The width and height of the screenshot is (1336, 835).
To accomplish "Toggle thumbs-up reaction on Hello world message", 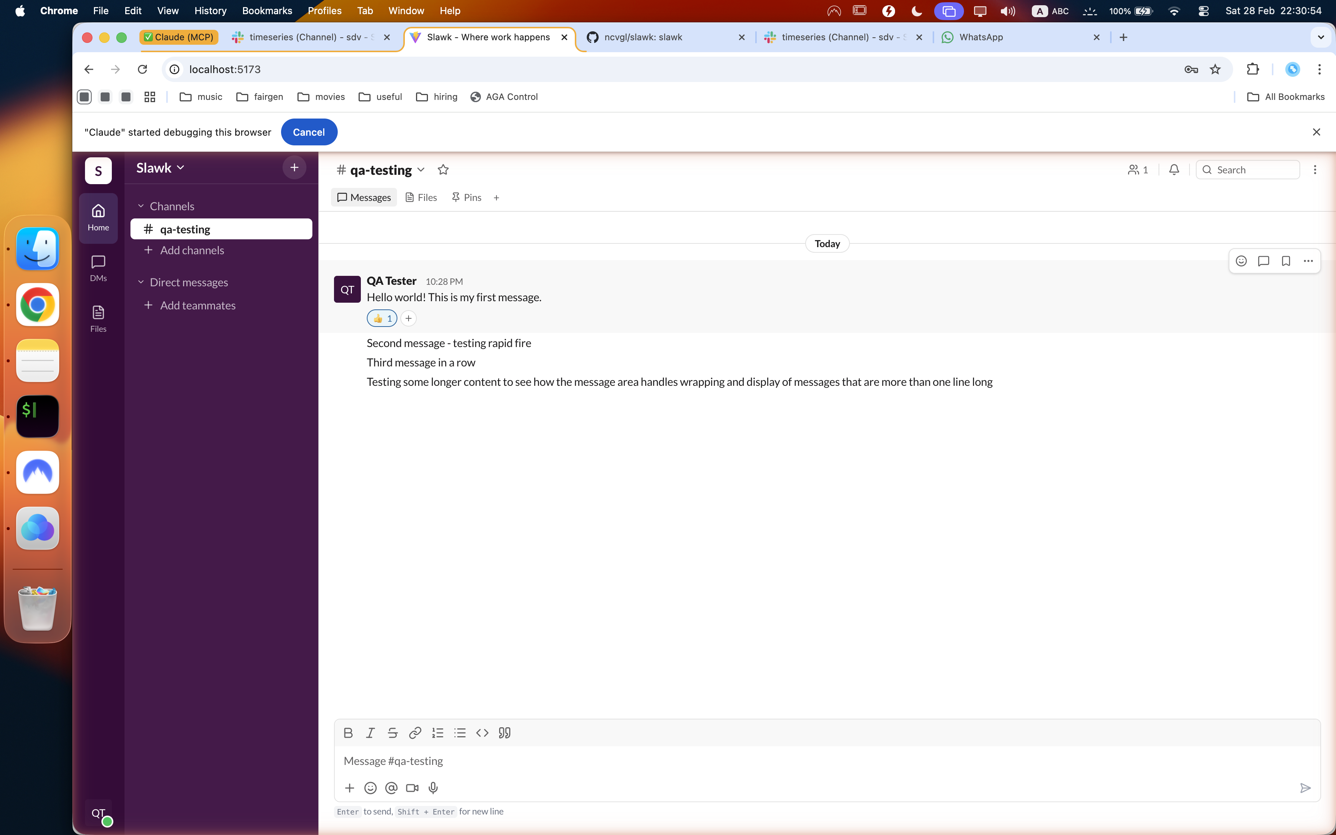I will tap(381, 318).
